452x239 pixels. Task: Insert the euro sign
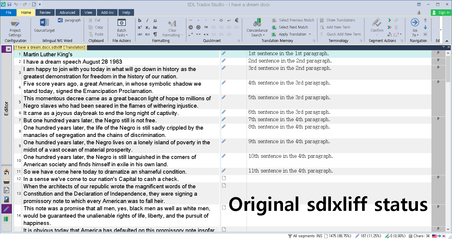237,20
